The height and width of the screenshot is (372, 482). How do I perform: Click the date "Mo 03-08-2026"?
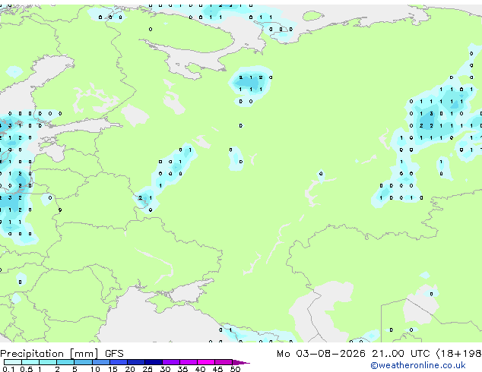pos(321,354)
